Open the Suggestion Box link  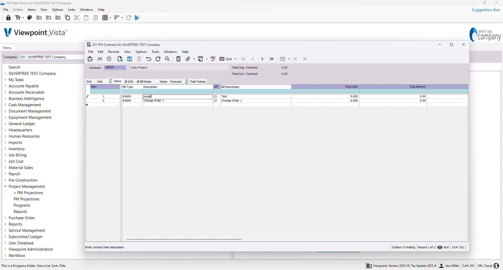(x=486, y=10)
